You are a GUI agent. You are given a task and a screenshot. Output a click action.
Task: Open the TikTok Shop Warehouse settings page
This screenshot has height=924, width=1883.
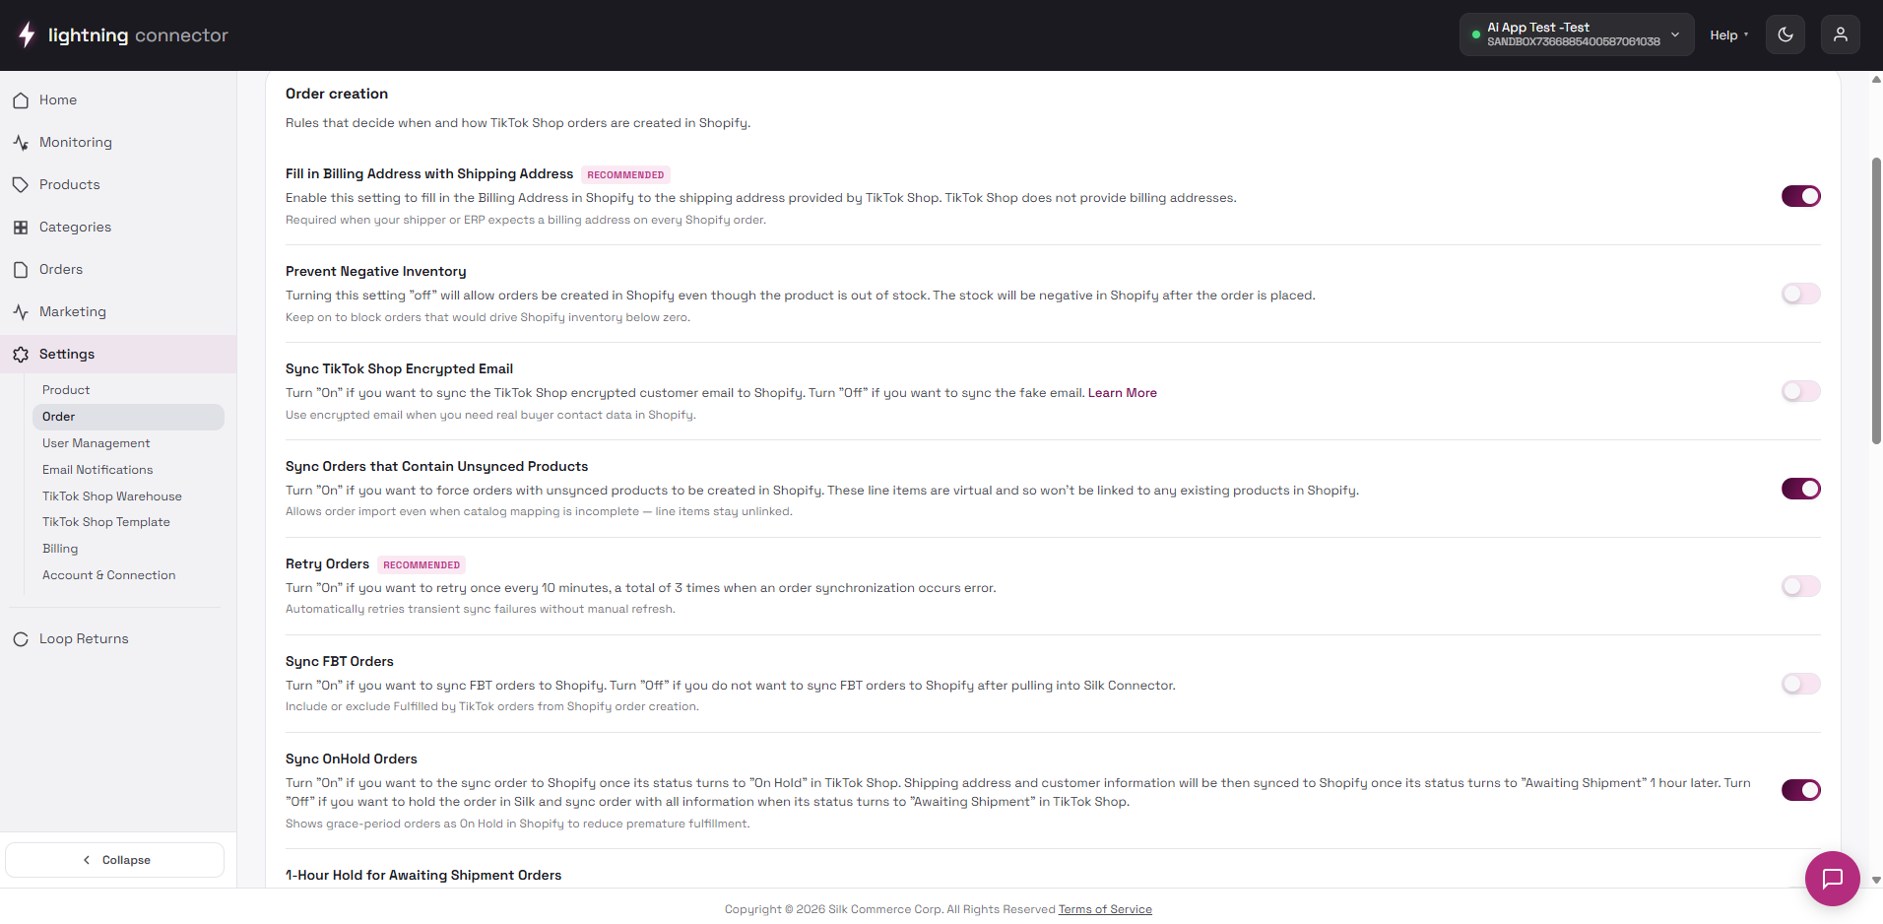[112, 496]
